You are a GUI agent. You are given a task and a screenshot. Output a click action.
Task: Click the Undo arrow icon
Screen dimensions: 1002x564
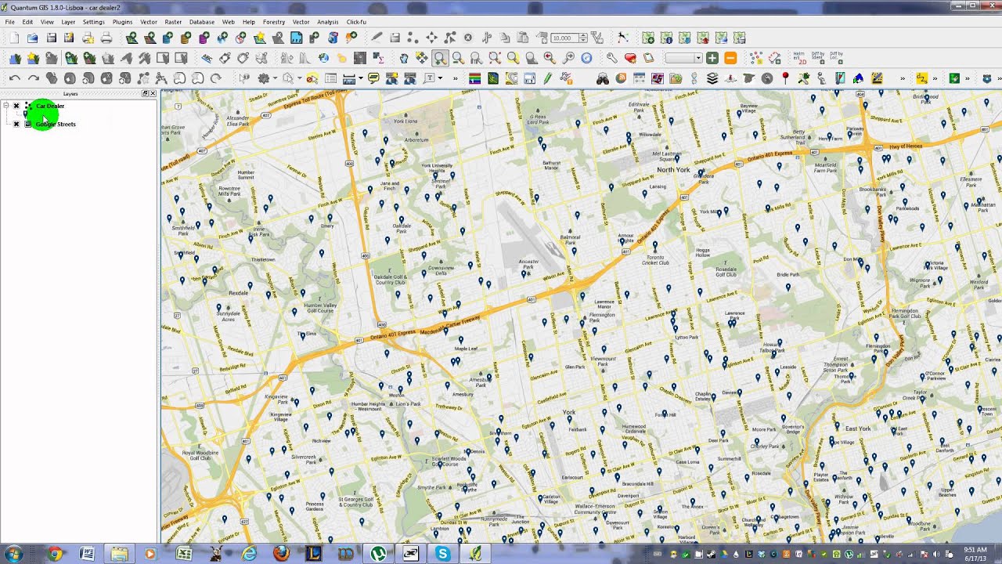point(14,78)
